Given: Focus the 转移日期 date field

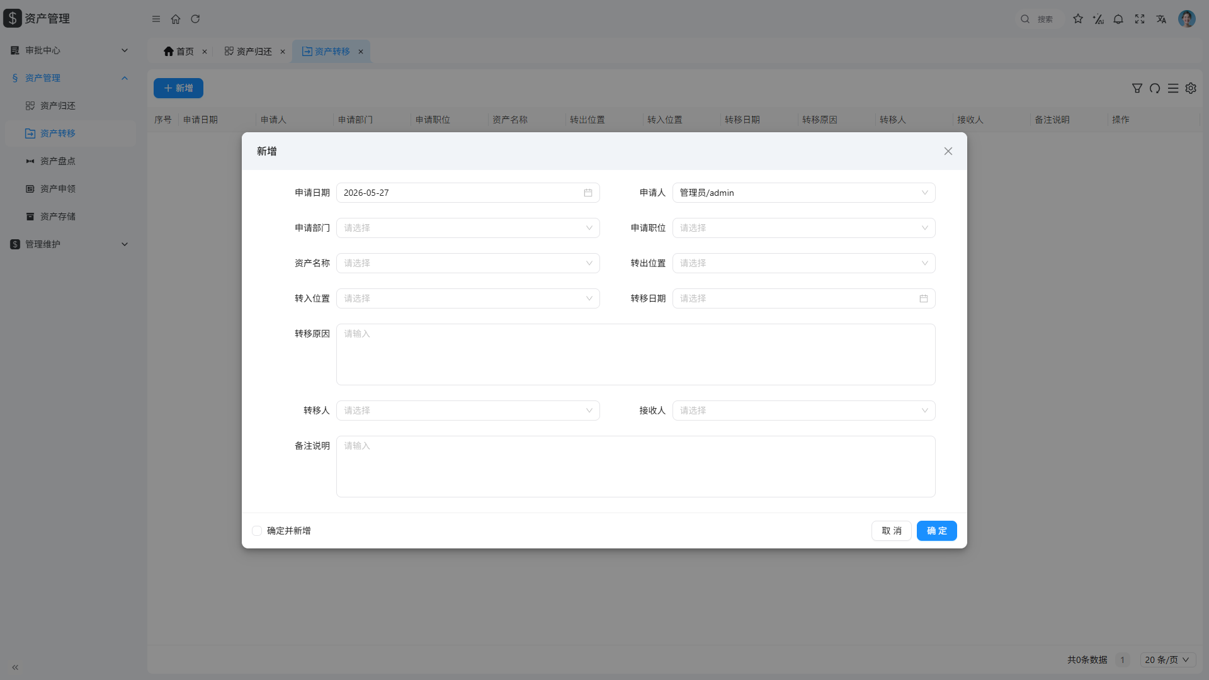Looking at the screenshot, I should click(803, 298).
